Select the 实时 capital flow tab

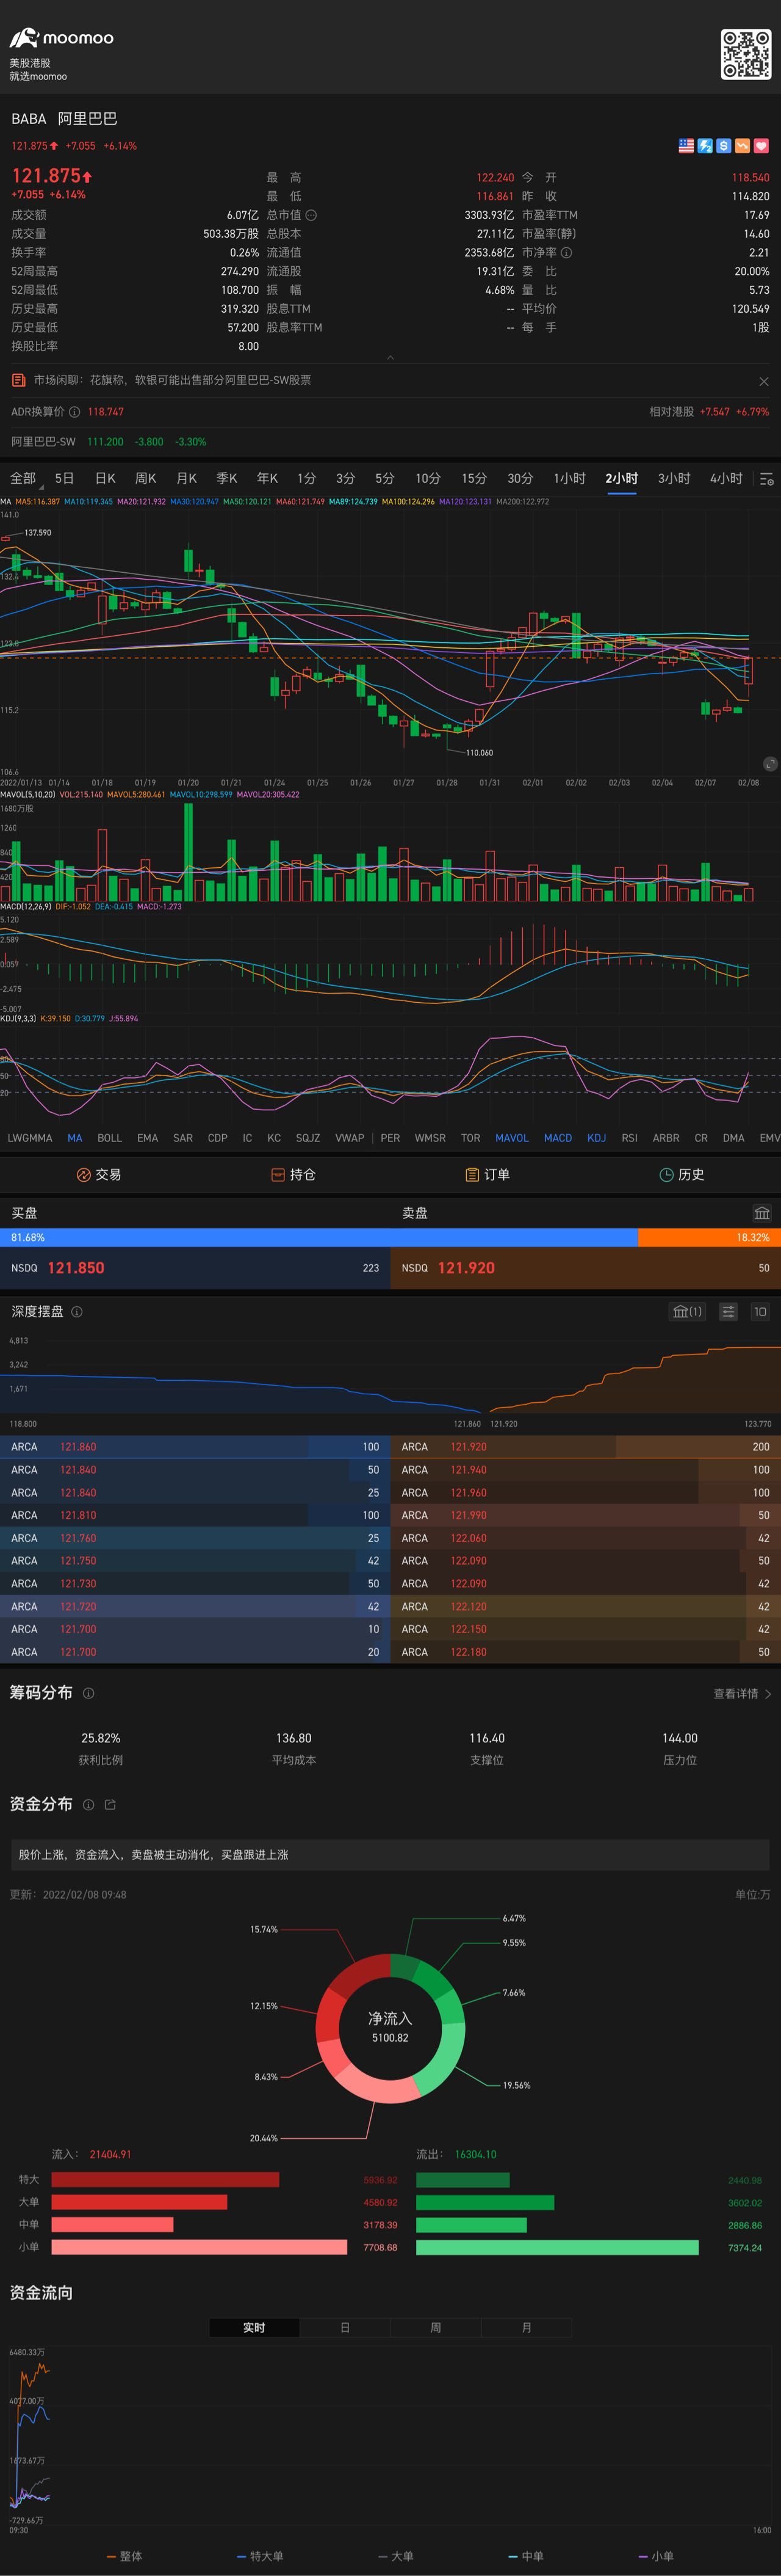point(254,2328)
